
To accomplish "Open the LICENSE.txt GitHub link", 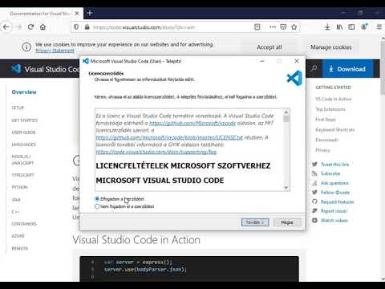I will click(x=169, y=137).
